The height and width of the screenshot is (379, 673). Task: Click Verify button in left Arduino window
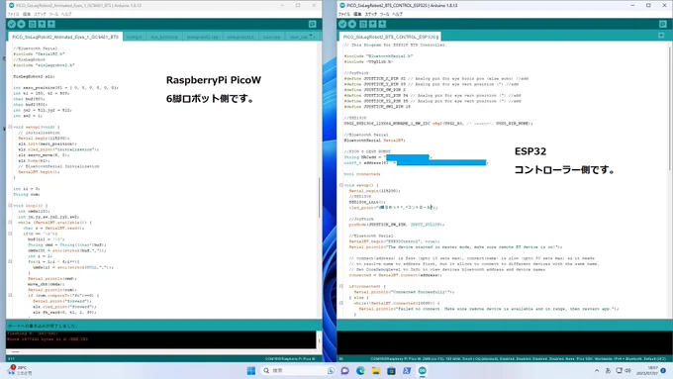point(12,24)
